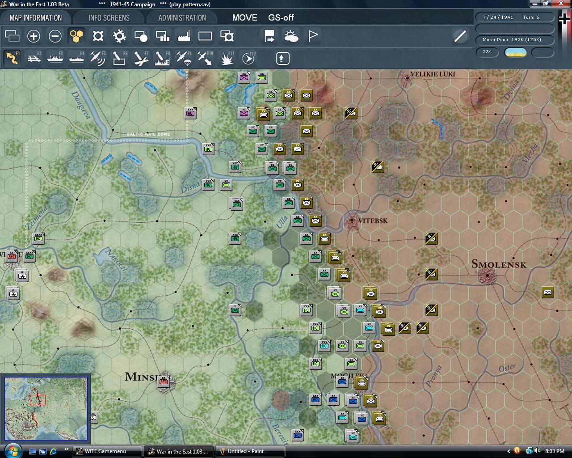Toggle the factory locations icon
Image resolution: width=572 pixels, height=458 pixels.
[184, 36]
